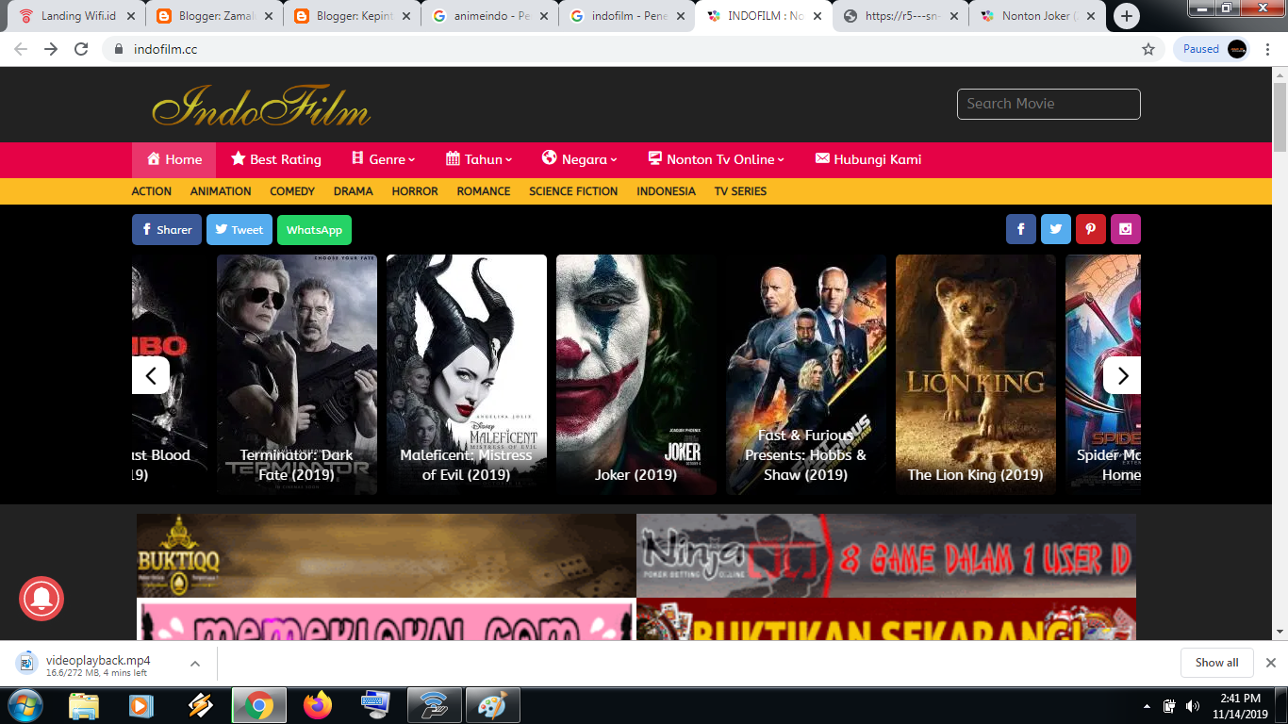Open videoplayback.mp4 download options arrow
Screen dimensions: 1288x724
point(195,664)
